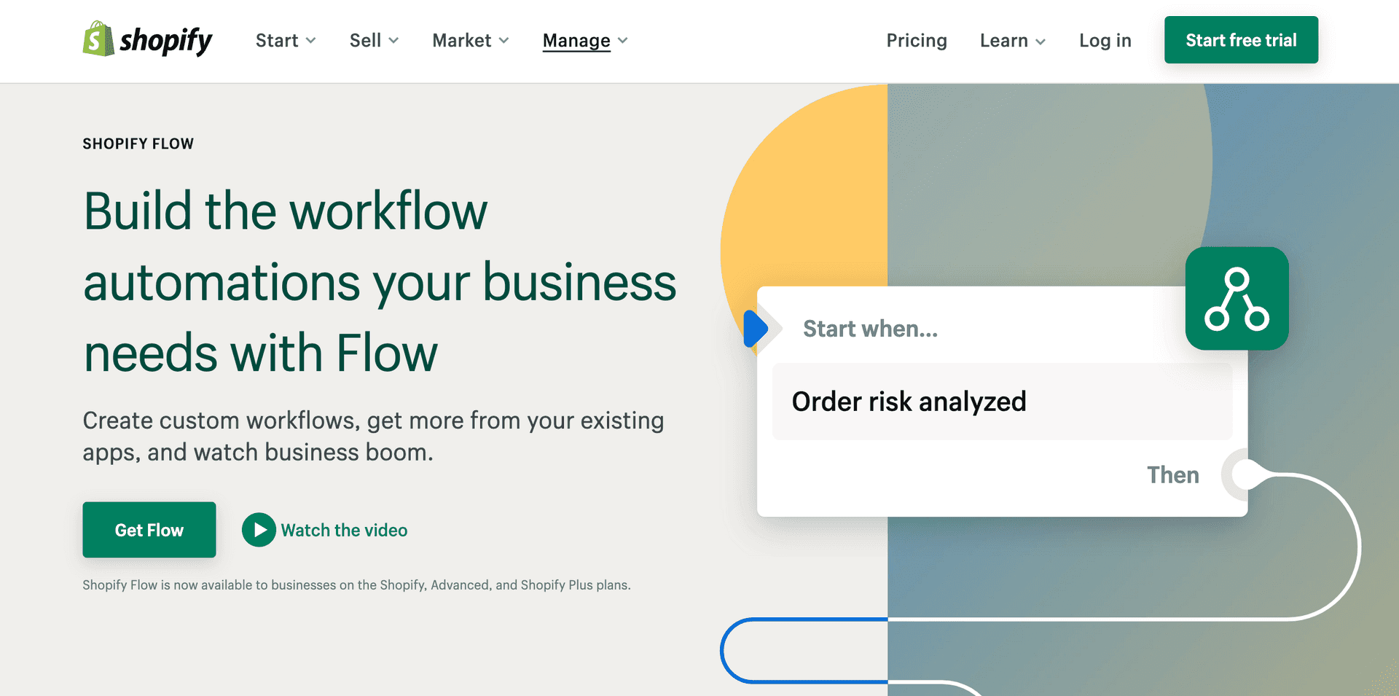This screenshot has height=696, width=1399.
Task: Click the Log in link
Action: [1105, 41]
